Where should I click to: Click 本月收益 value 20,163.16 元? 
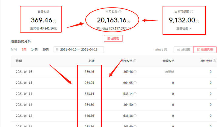(x=113, y=20)
